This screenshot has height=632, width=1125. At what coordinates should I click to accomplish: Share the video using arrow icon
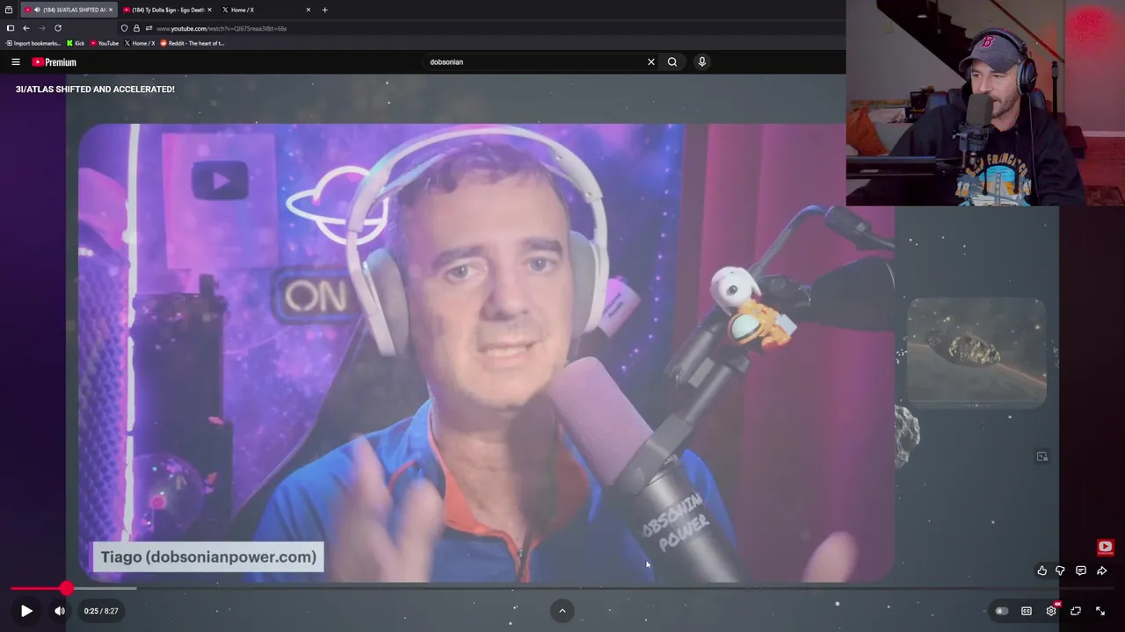[1101, 571]
